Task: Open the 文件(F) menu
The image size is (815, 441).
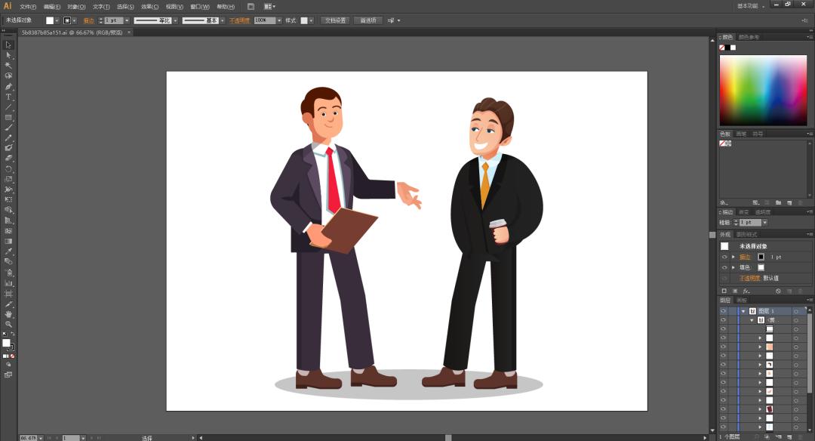Action: [29, 6]
